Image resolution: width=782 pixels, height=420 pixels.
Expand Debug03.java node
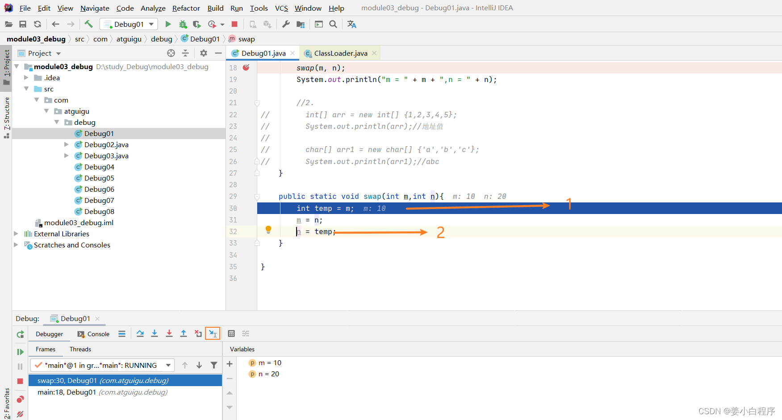click(x=66, y=156)
